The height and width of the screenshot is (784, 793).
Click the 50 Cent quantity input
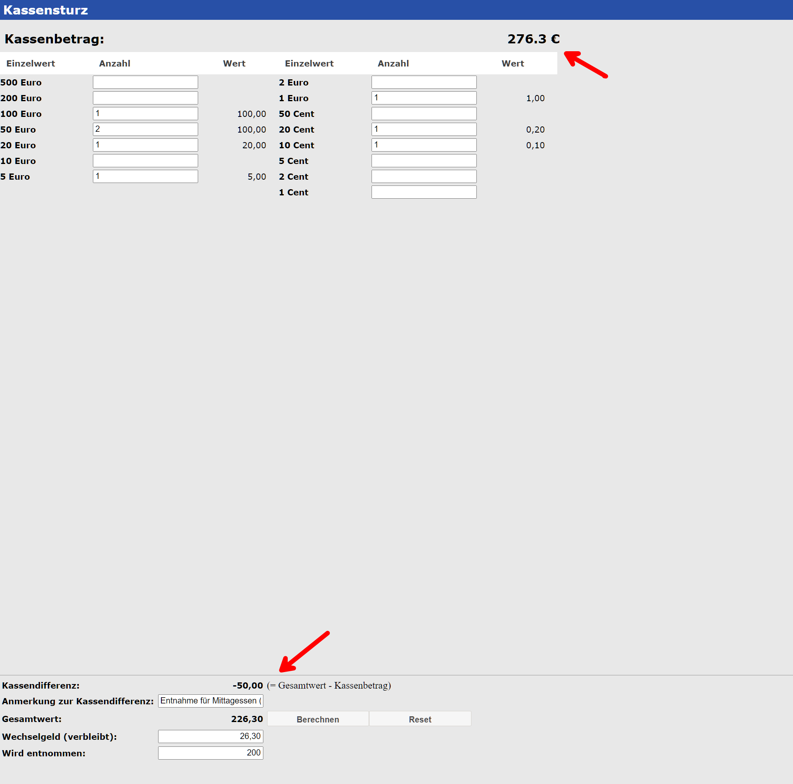(x=424, y=114)
